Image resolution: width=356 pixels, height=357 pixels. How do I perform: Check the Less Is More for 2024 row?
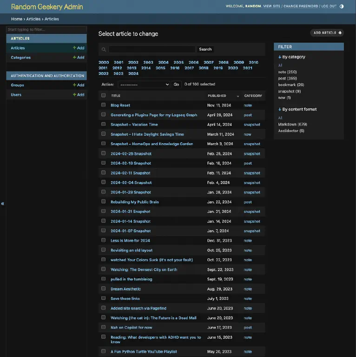coord(103,240)
